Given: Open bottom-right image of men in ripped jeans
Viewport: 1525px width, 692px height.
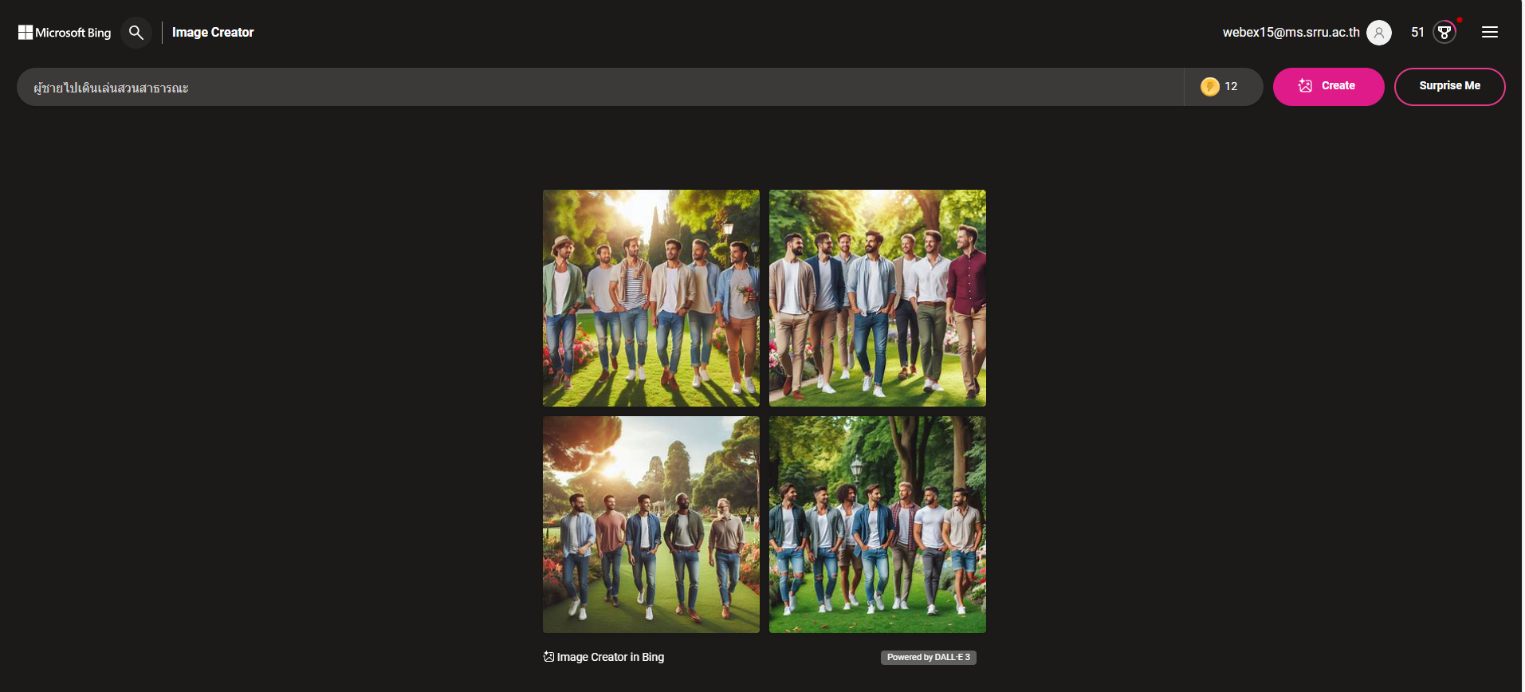Looking at the screenshot, I should [x=878, y=525].
